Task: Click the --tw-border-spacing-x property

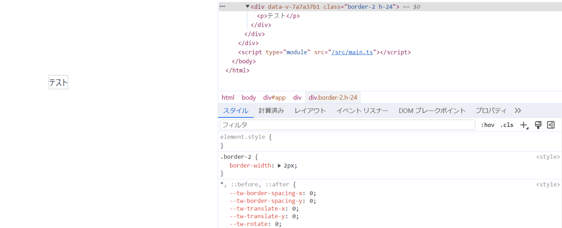Action: pyautogui.click(x=266, y=193)
